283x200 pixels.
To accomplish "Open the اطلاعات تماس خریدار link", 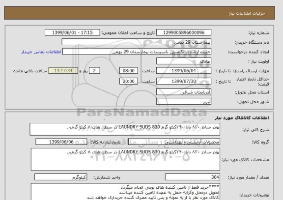I will point(41,52).
